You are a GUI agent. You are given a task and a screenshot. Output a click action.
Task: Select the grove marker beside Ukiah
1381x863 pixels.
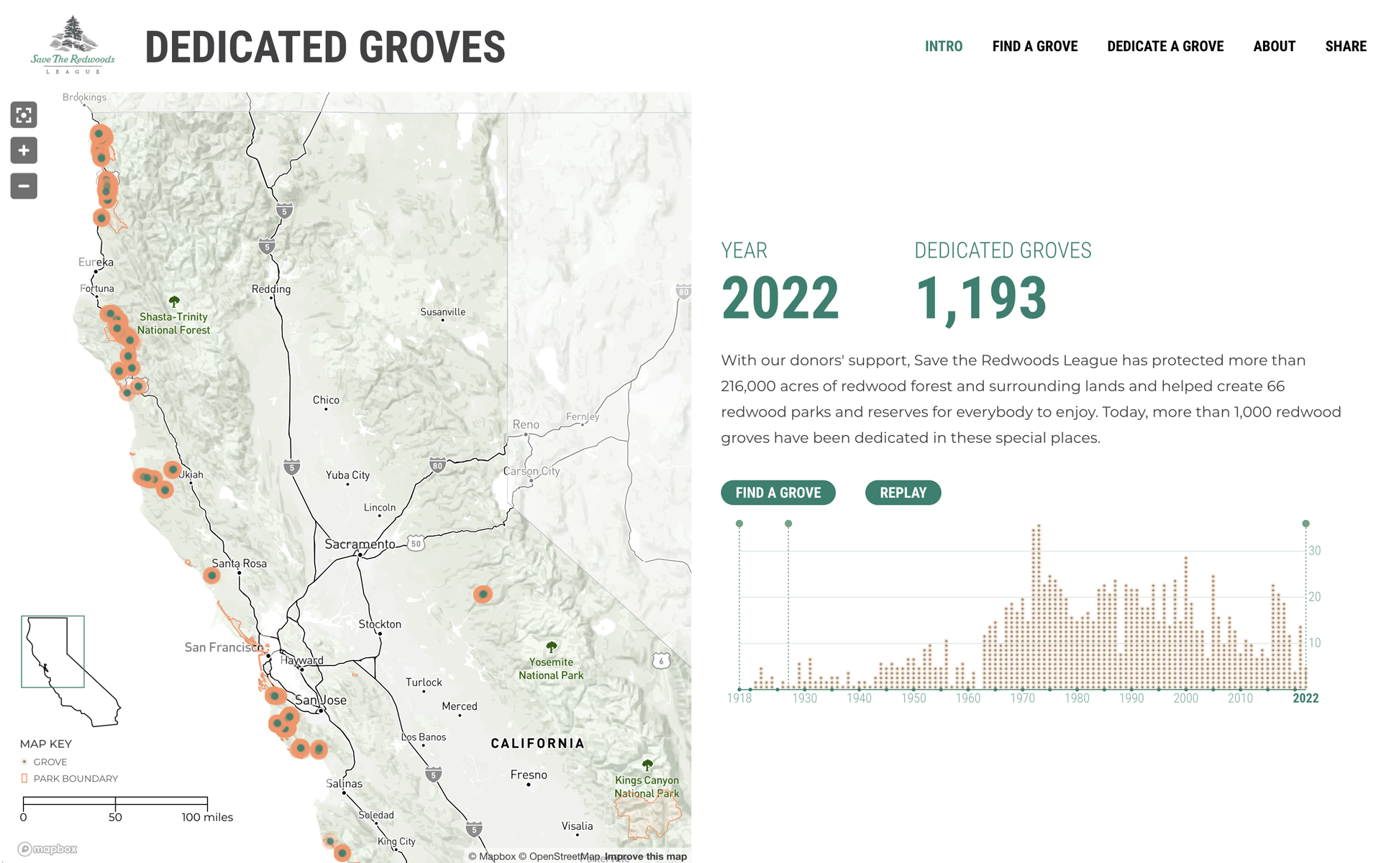coord(173,470)
